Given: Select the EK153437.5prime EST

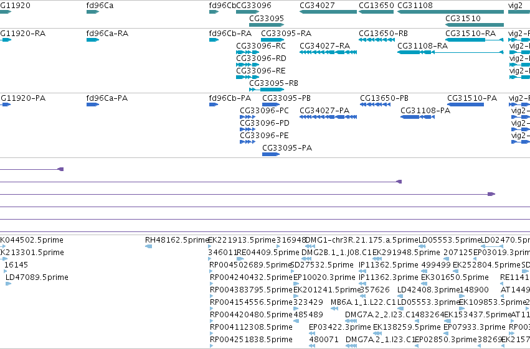Looking at the screenshot, I should tap(447, 321).
